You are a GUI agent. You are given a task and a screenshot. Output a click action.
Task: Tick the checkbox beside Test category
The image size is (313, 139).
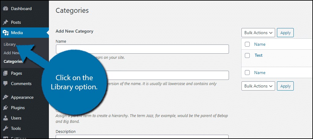tap(247, 55)
